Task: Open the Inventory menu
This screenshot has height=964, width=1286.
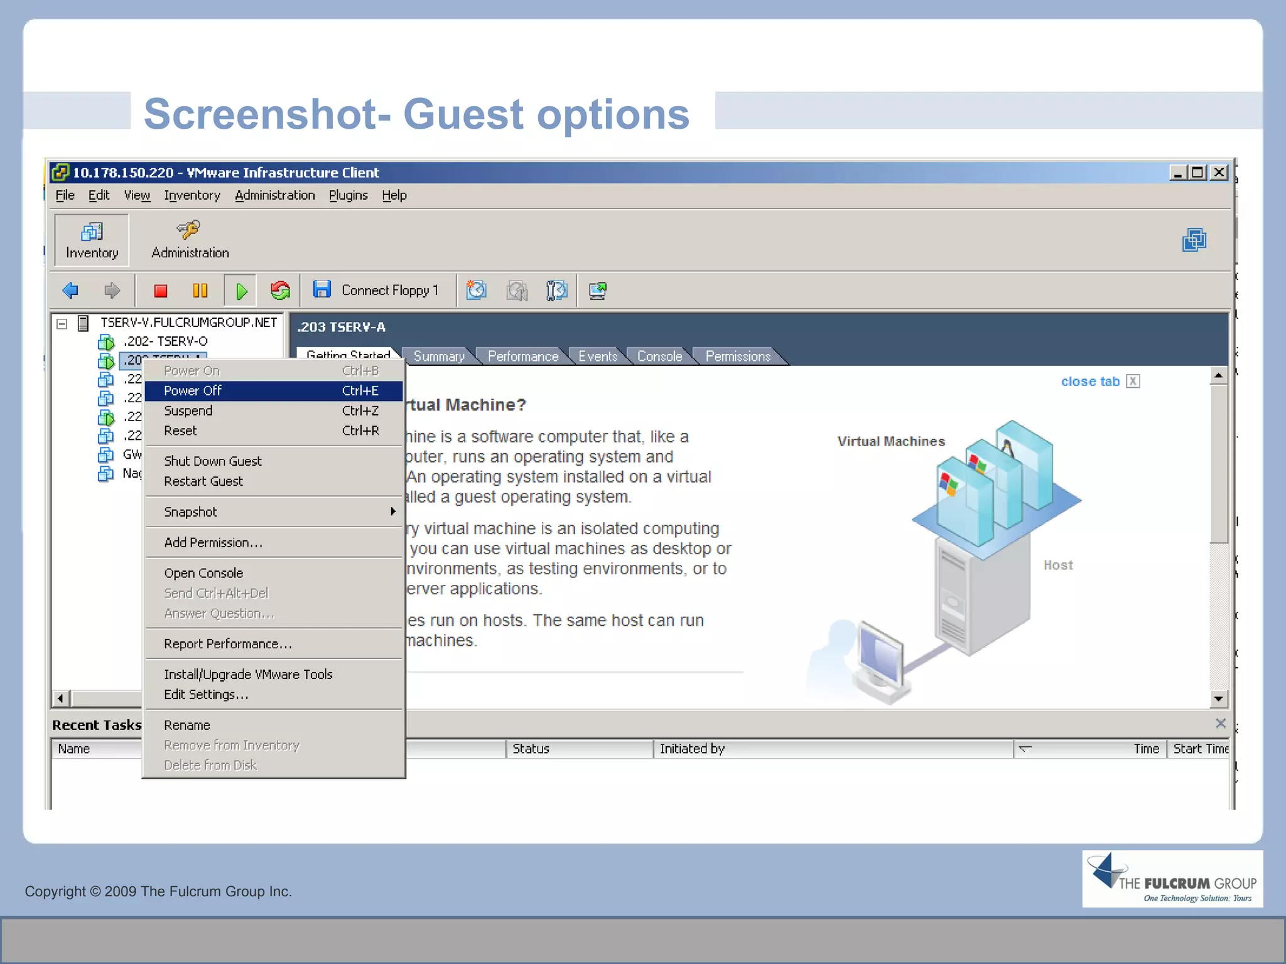Action: (192, 195)
